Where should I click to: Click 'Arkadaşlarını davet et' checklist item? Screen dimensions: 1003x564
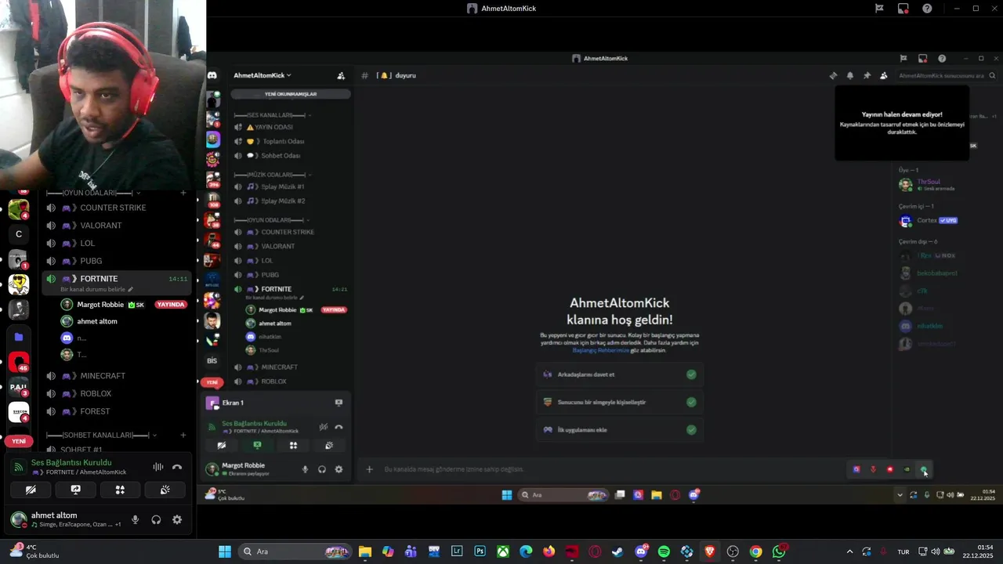click(x=620, y=374)
